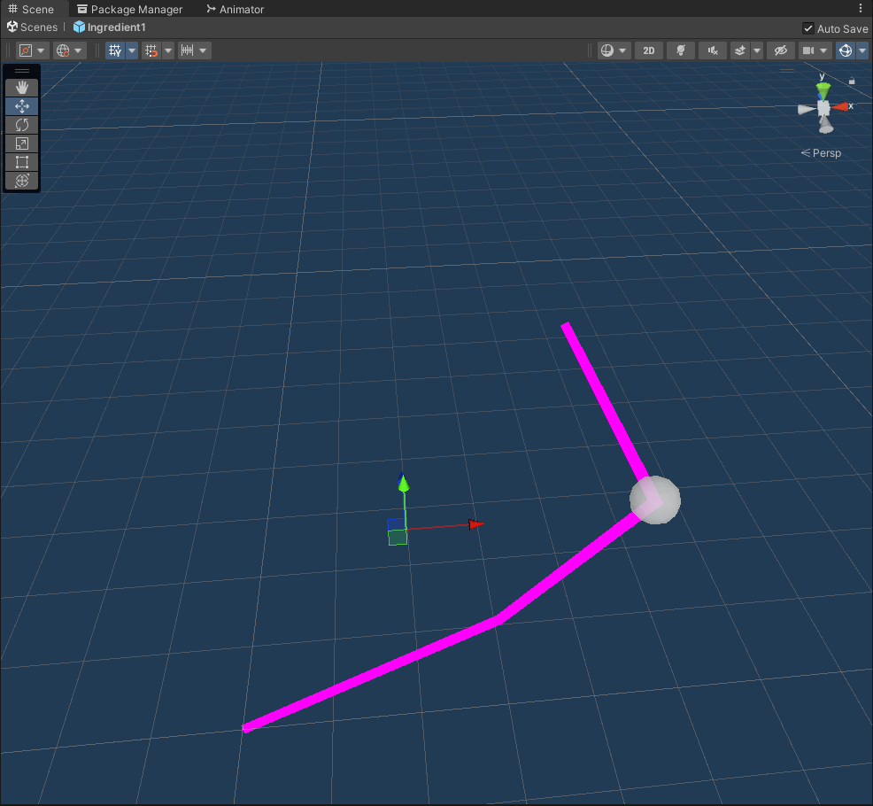Select the Hand view tool
Screen dimensions: 873x806
coord(22,87)
